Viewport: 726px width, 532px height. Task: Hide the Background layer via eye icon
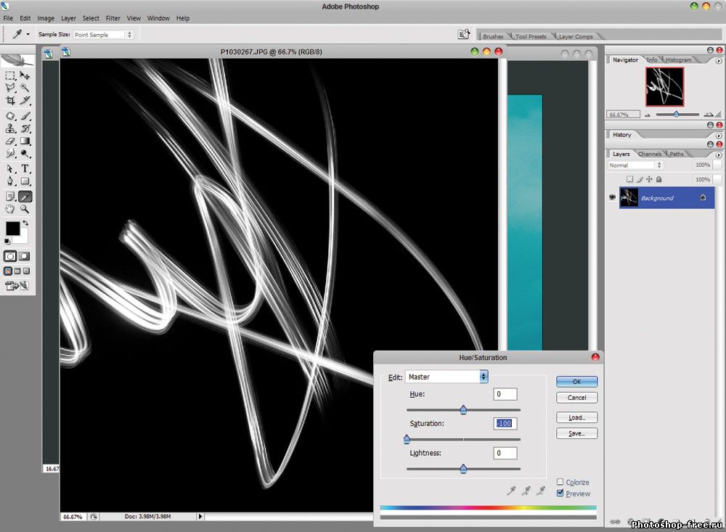pyautogui.click(x=612, y=197)
